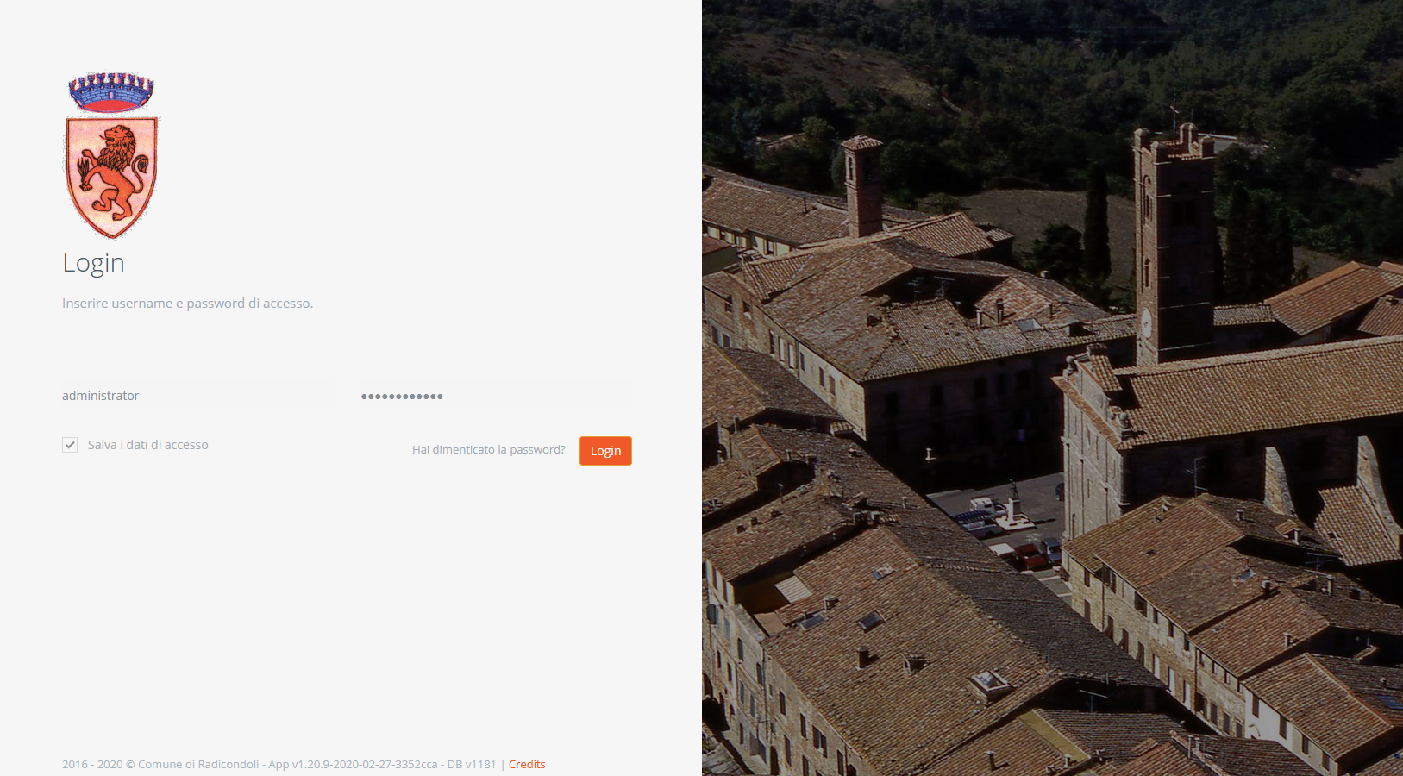Click the clock face on the tower
1403x776 pixels.
click(x=1146, y=322)
